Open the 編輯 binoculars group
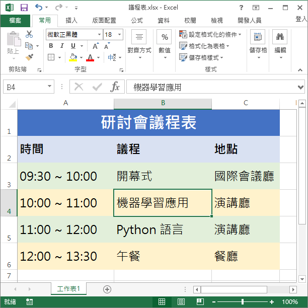The image size is (308, 308). (x=280, y=44)
